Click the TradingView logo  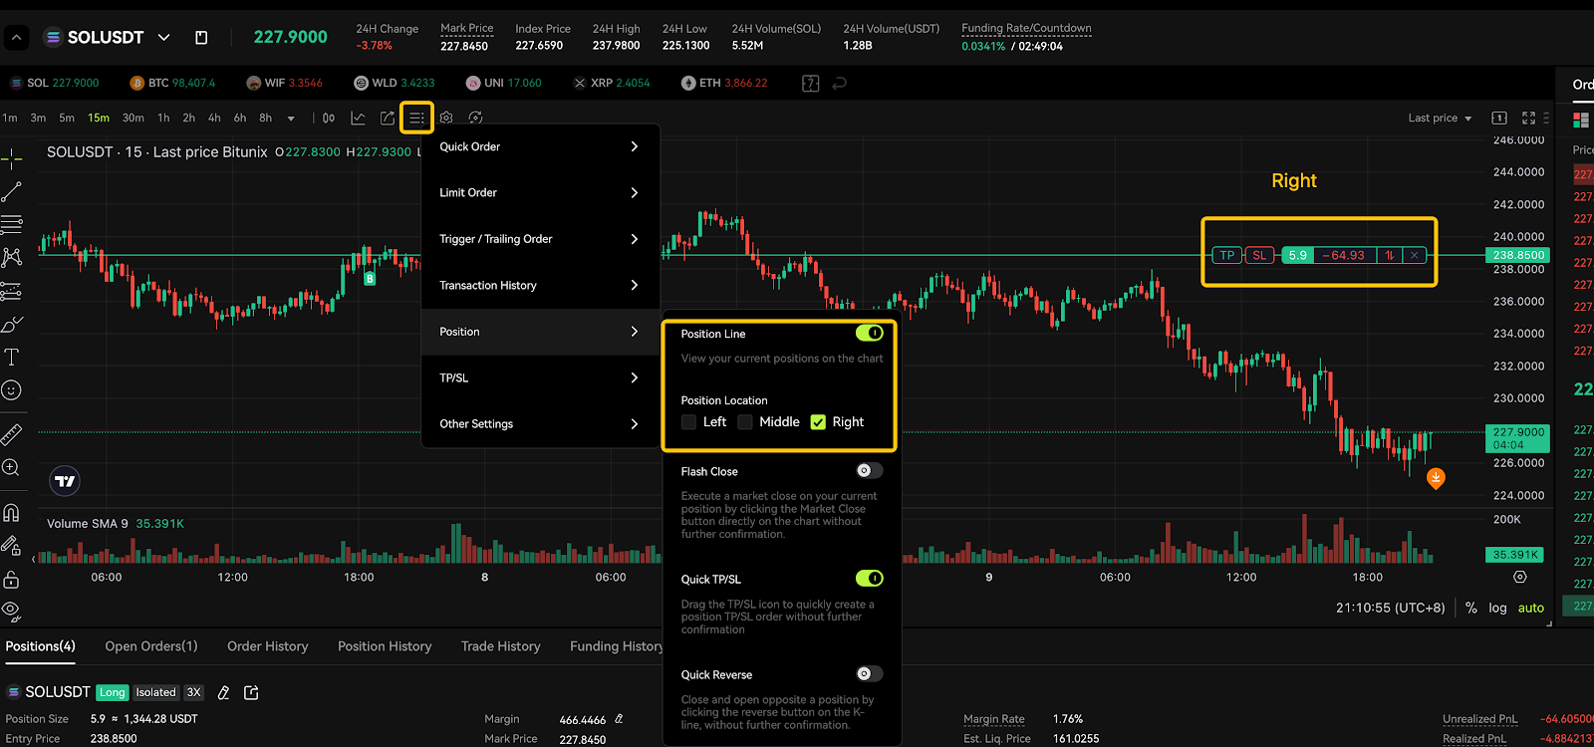coord(65,481)
